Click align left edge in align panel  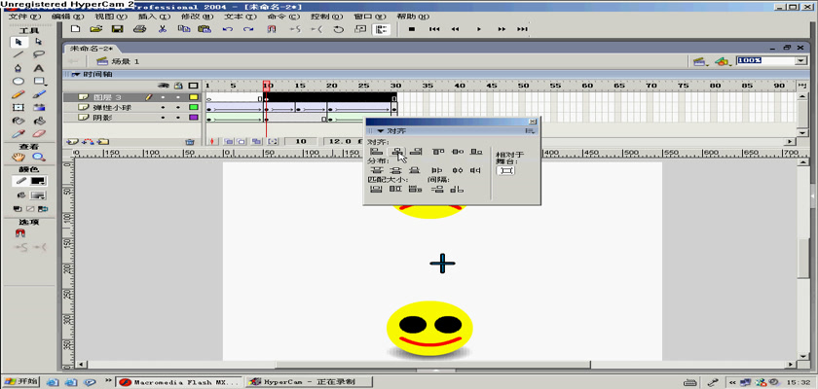point(376,152)
